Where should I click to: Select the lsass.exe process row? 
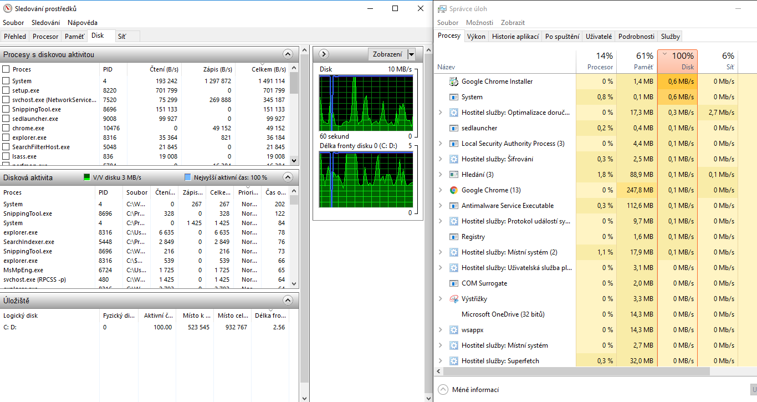[145, 156]
